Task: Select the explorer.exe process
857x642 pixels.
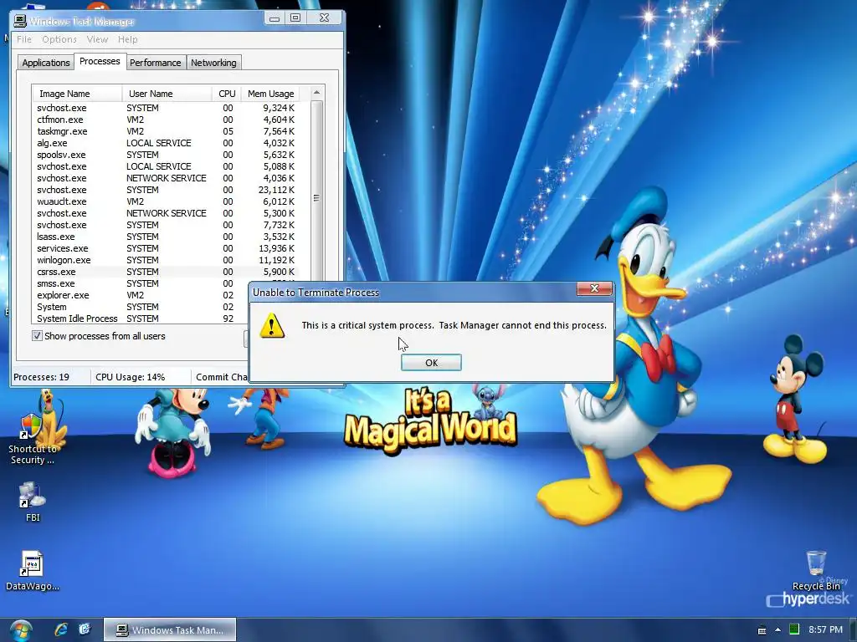Action: click(141, 295)
